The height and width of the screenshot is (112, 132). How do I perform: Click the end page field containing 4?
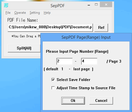(89, 61)
